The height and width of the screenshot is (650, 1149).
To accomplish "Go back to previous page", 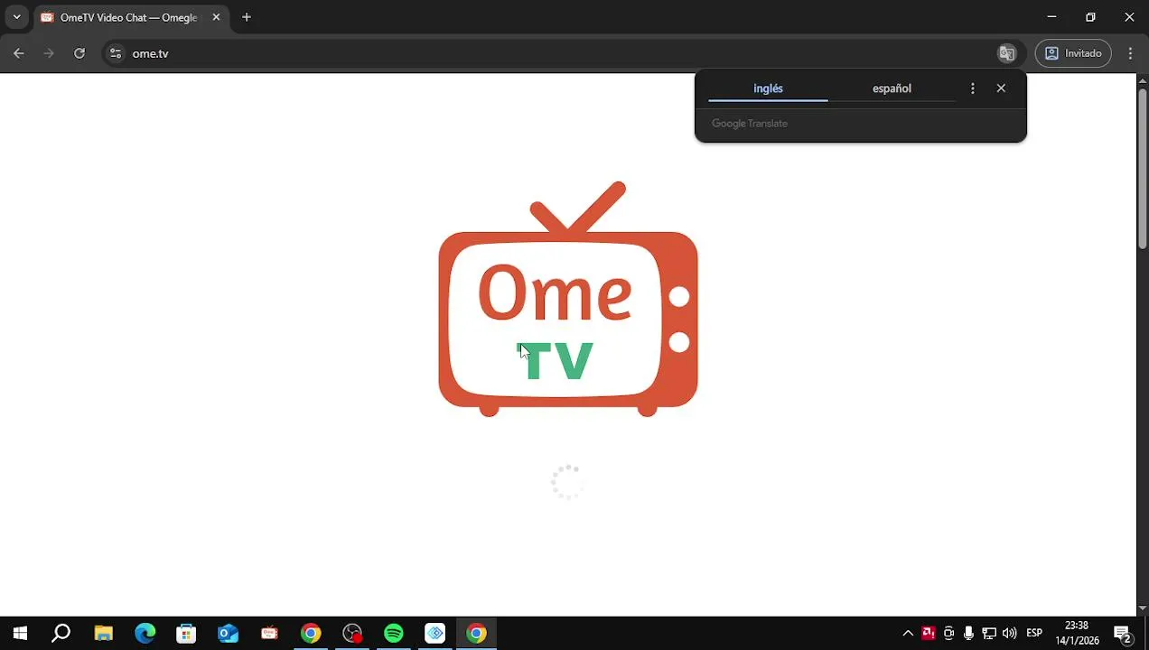I will 19,53.
